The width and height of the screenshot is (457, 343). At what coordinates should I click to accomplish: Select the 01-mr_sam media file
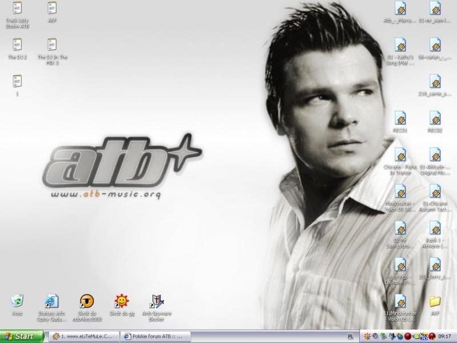click(435, 12)
